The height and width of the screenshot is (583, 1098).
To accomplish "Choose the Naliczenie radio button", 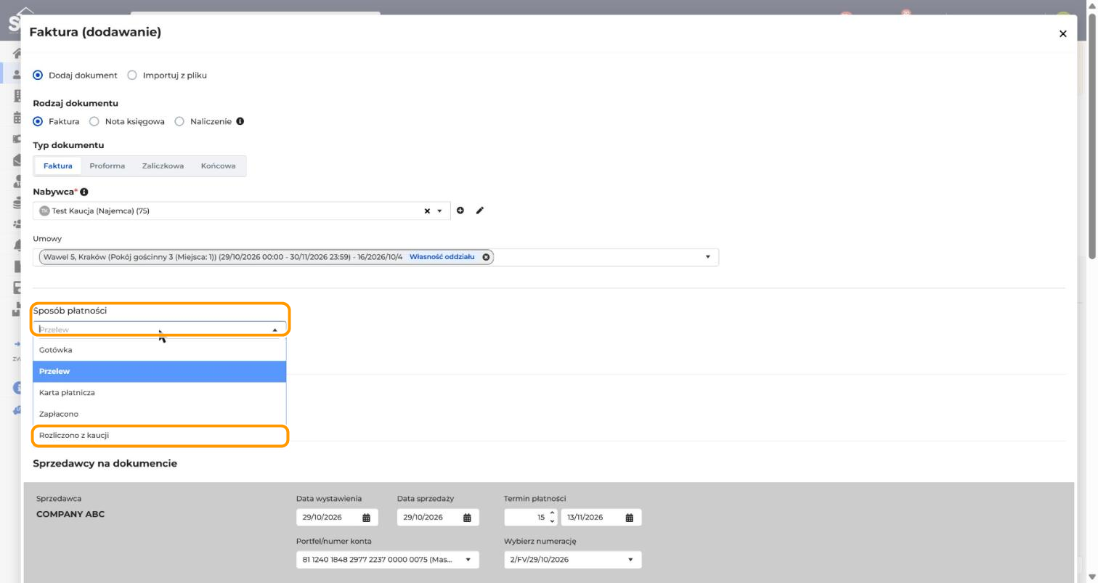I will pyautogui.click(x=179, y=121).
